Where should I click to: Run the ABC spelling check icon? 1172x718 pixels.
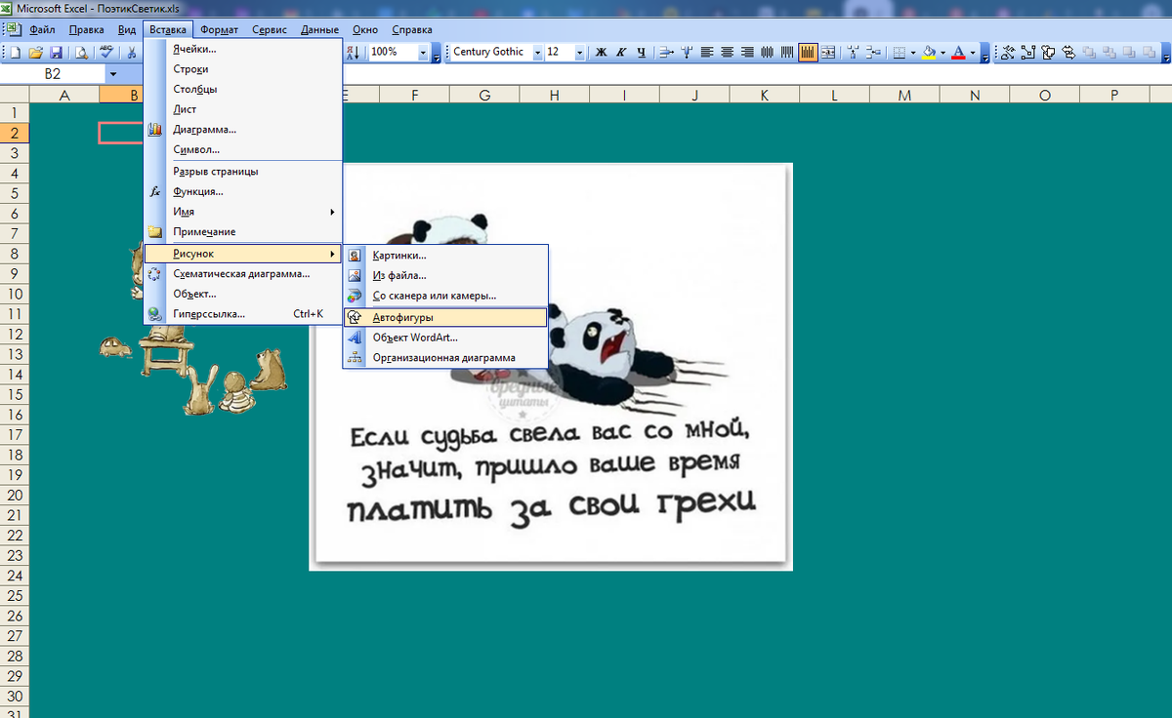tap(105, 52)
